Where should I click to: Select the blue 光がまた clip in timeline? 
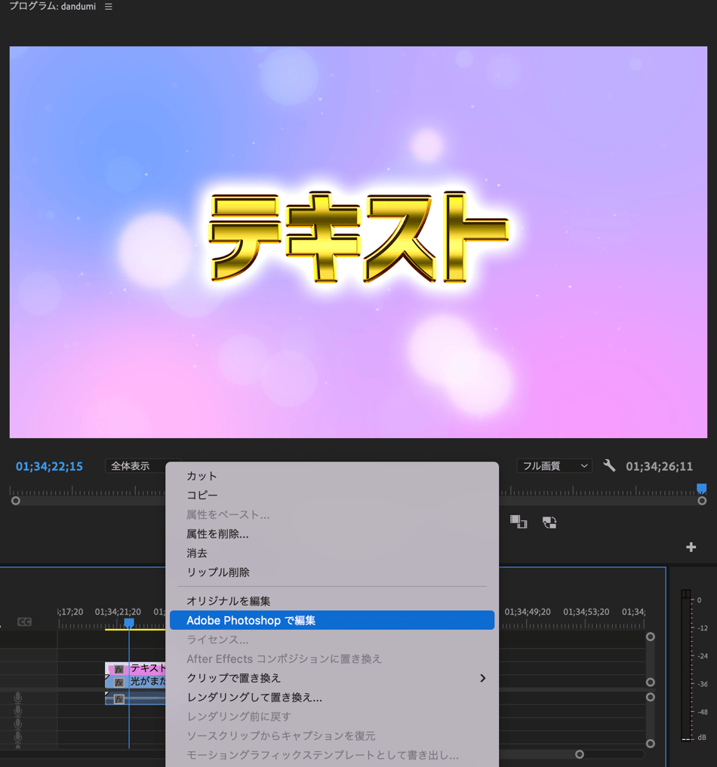136,681
